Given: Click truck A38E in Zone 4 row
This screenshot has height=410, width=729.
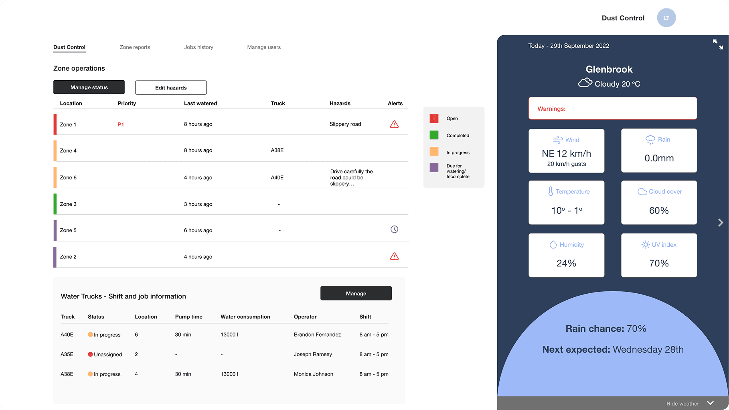Looking at the screenshot, I should tap(277, 150).
